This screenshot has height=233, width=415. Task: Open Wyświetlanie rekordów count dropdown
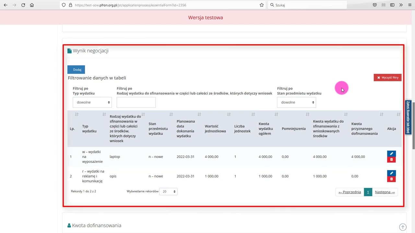(x=168, y=192)
